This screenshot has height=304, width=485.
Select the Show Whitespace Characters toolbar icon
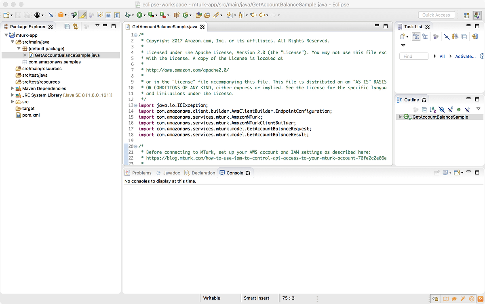[x=117, y=15]
